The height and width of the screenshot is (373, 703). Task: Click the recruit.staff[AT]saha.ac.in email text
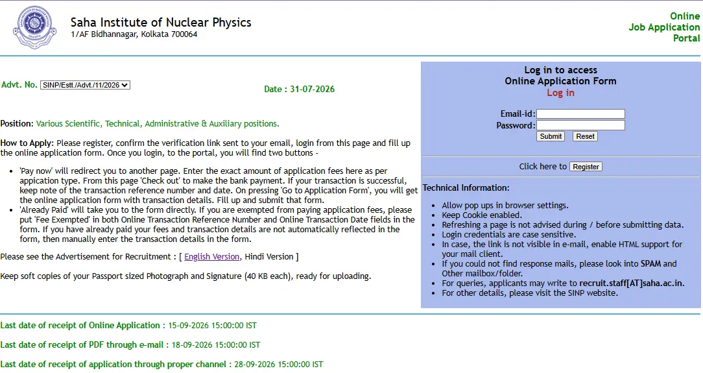coord(631,283)
